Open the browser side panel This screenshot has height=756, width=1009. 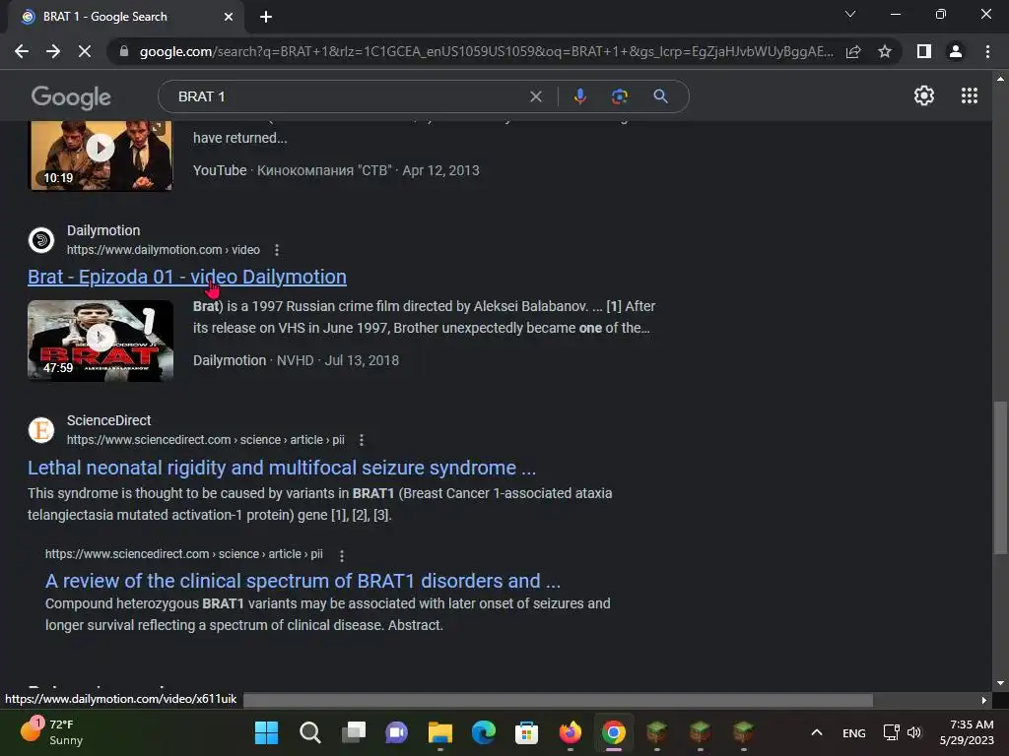point(924,51)
